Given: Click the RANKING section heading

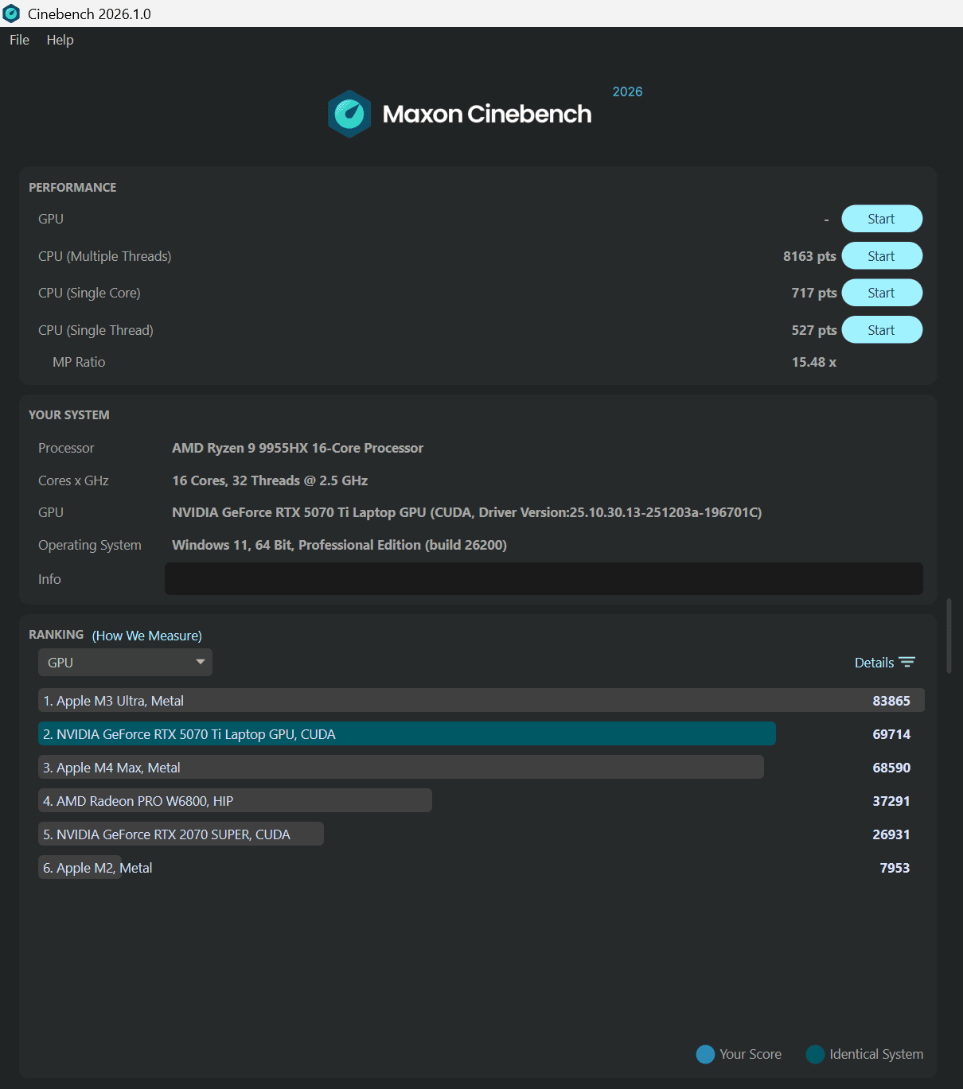Looking at the screenshot, I should [56, 634].
